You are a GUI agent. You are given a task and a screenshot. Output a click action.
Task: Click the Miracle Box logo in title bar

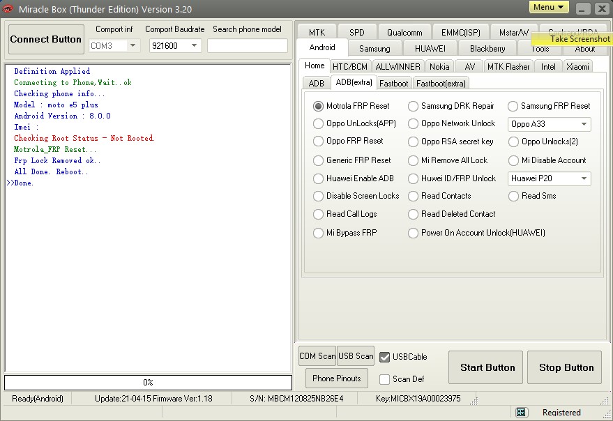[x=8, y=8]
